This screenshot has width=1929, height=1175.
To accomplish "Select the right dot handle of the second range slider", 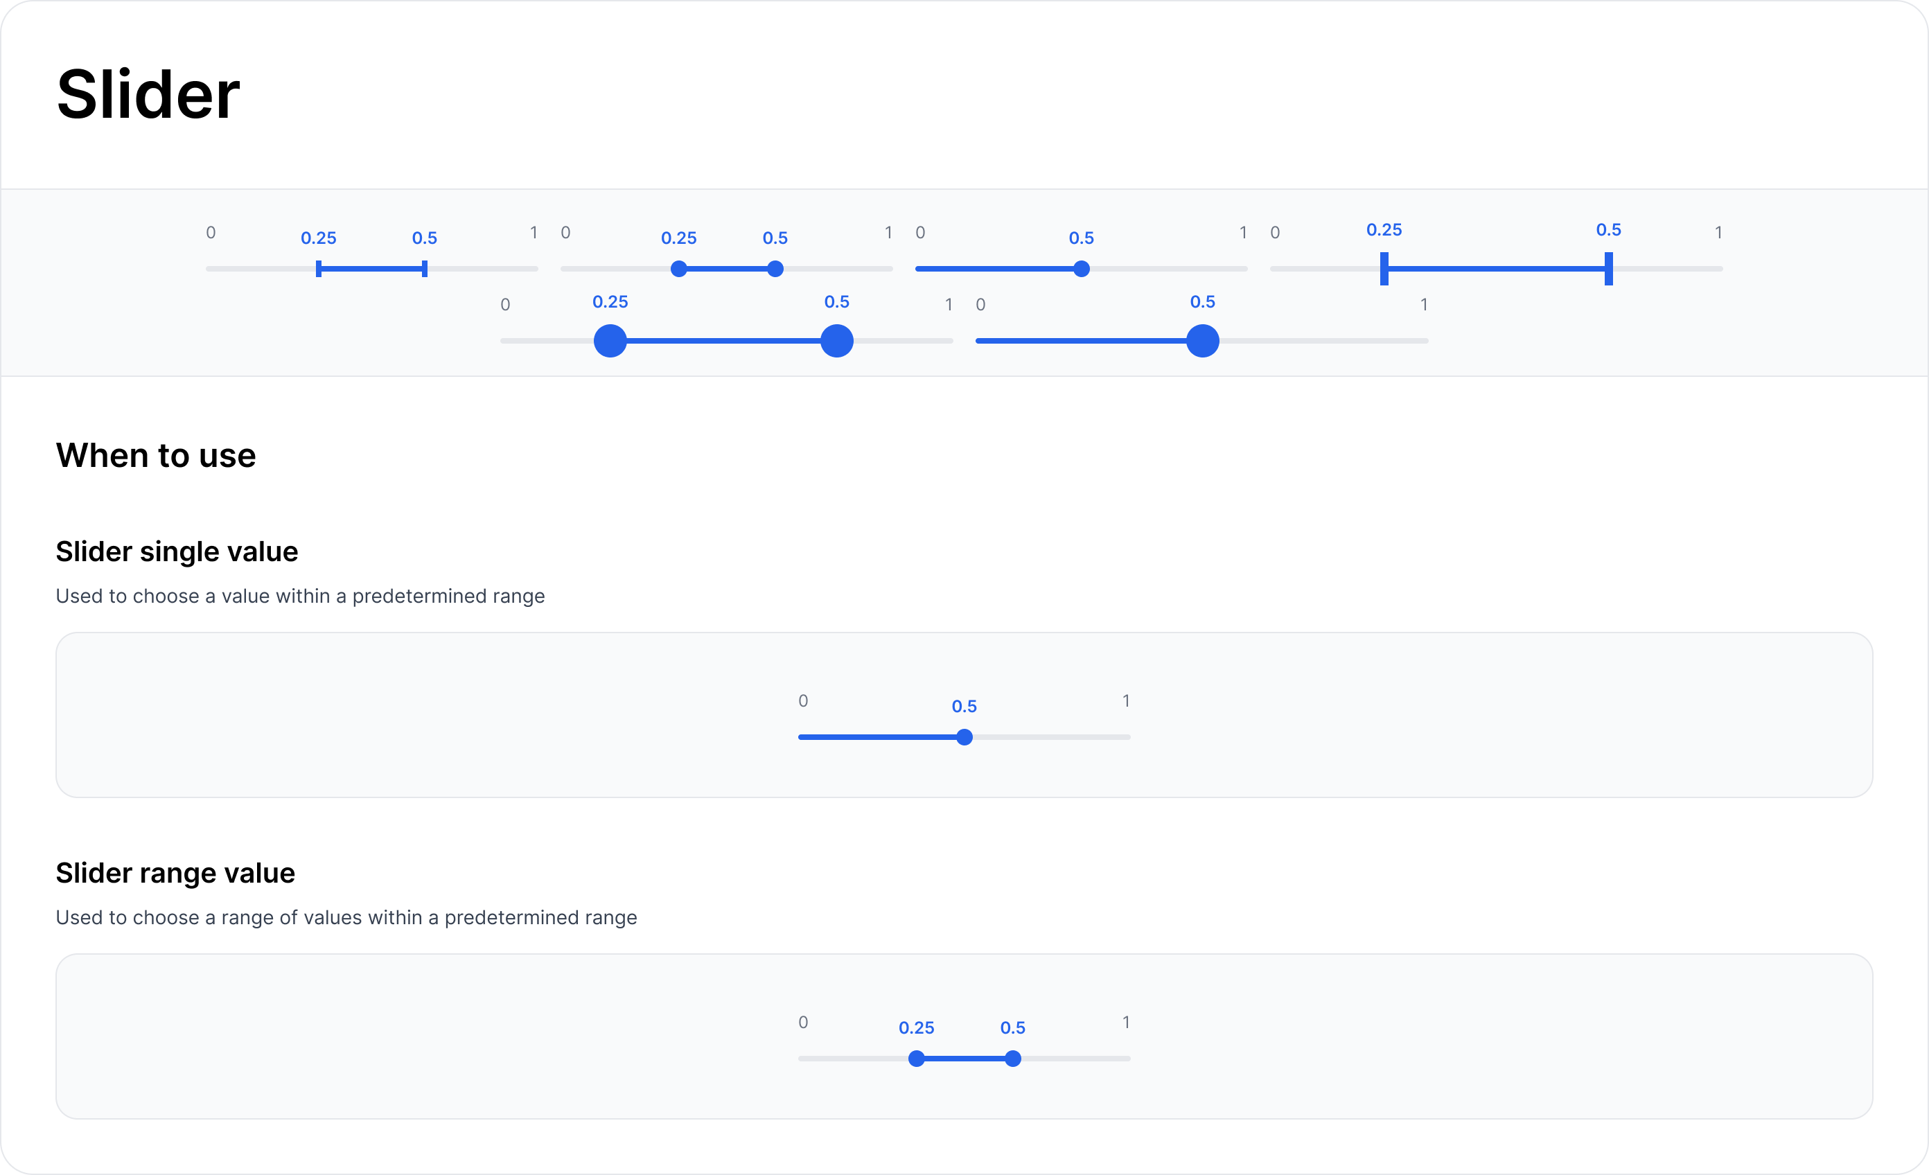I will (775, 269).
